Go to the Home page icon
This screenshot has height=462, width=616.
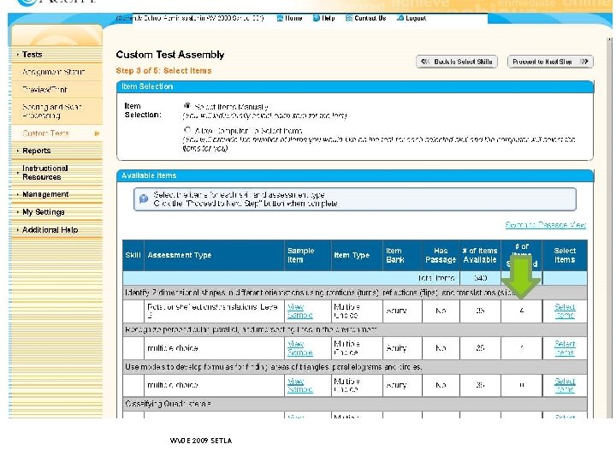pos(280,18)
